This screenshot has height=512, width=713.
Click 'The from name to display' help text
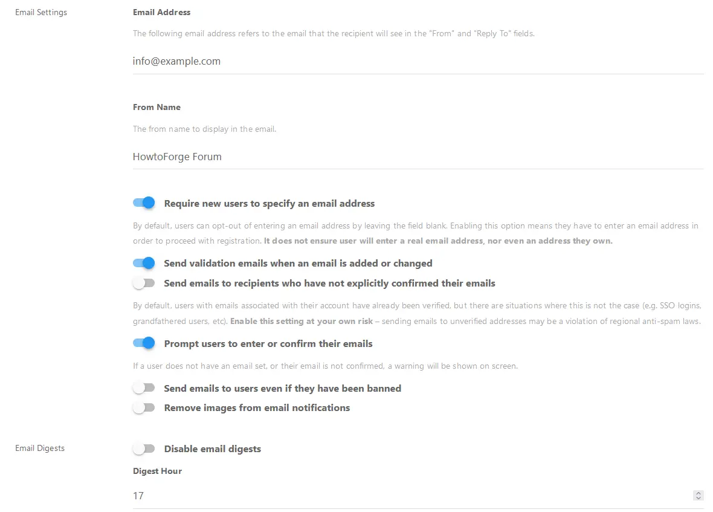coord(204,129)
